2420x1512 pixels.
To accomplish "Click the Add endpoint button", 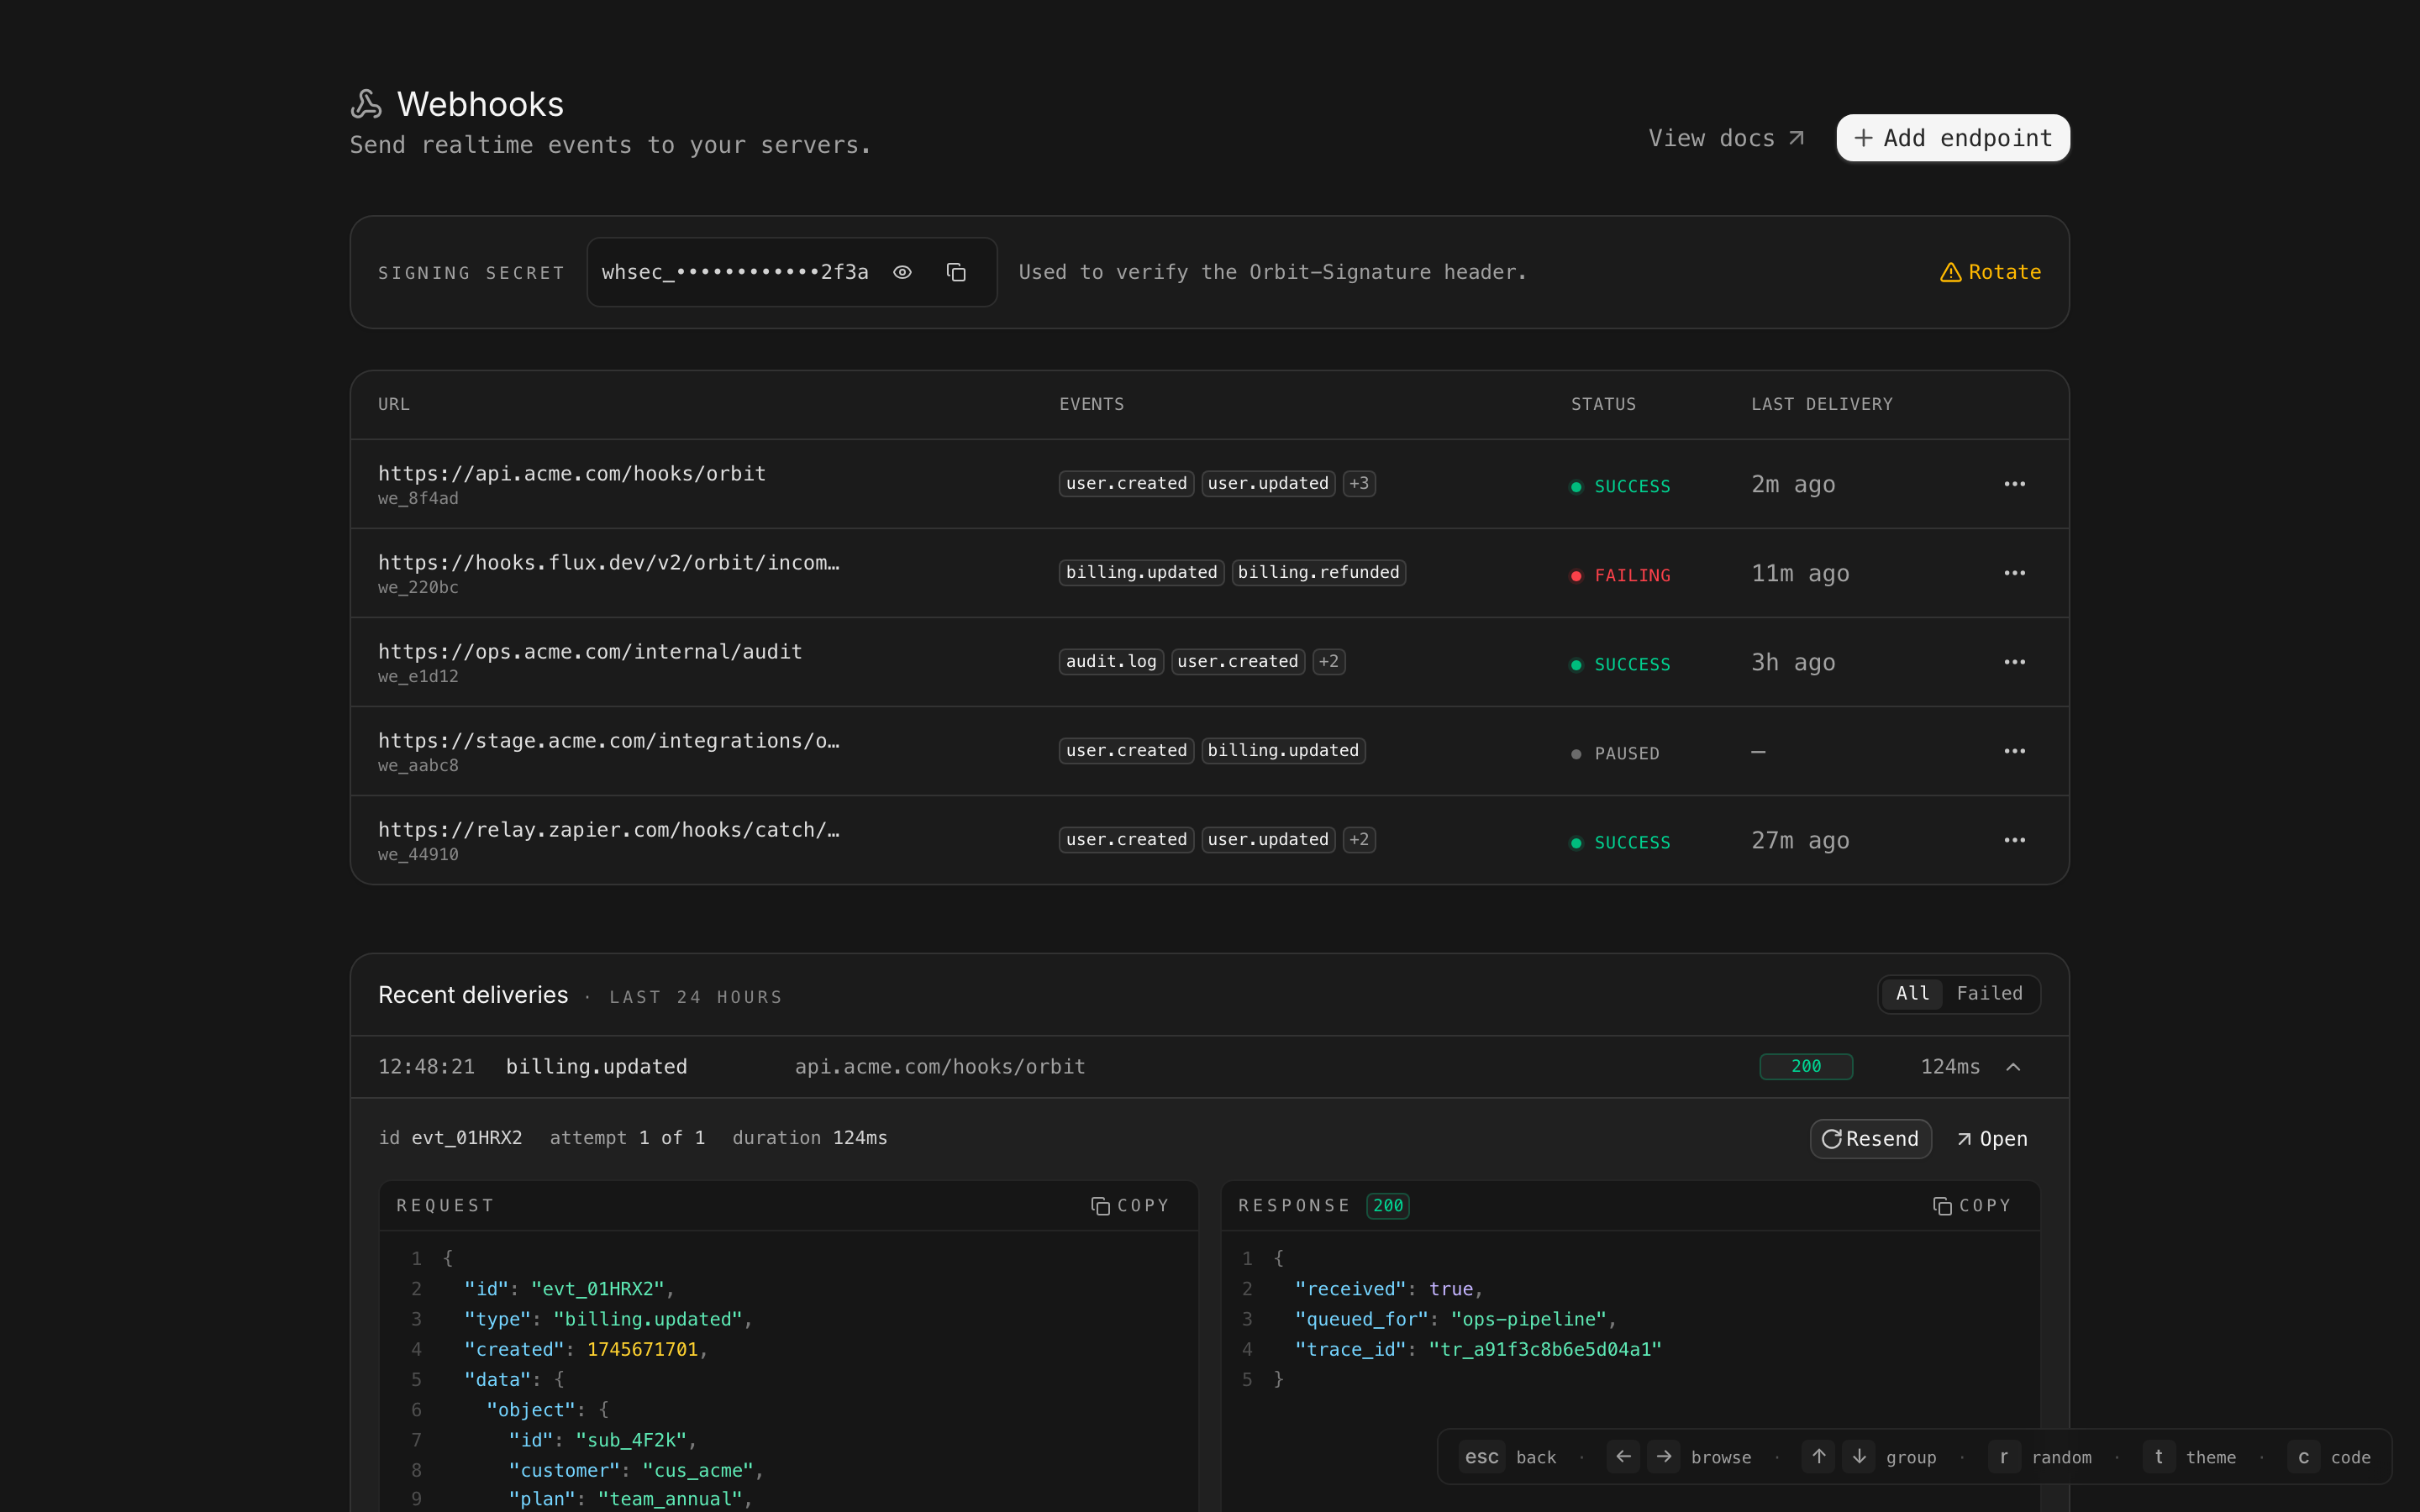I will pos(1952,138).
